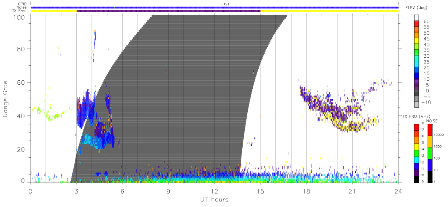The width and height of the screenshot is (448, 207).
Task: Click the "20" tick on the Range Gate axis
Action: coord(21,149)
